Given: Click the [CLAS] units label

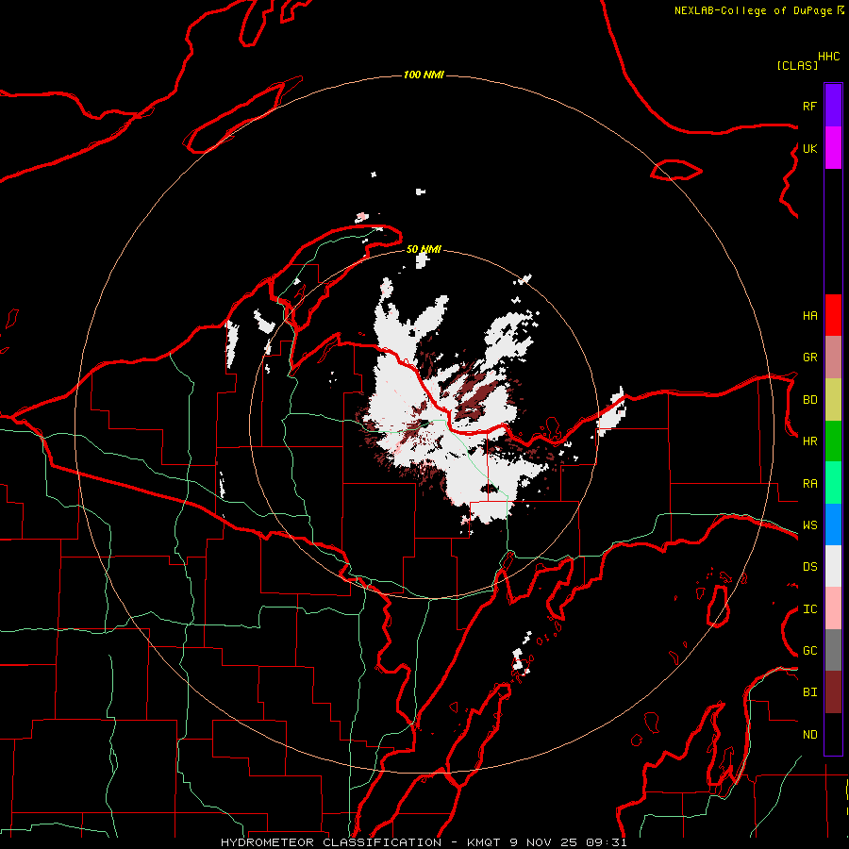Looking at the screenshot, I should point(797,65).
